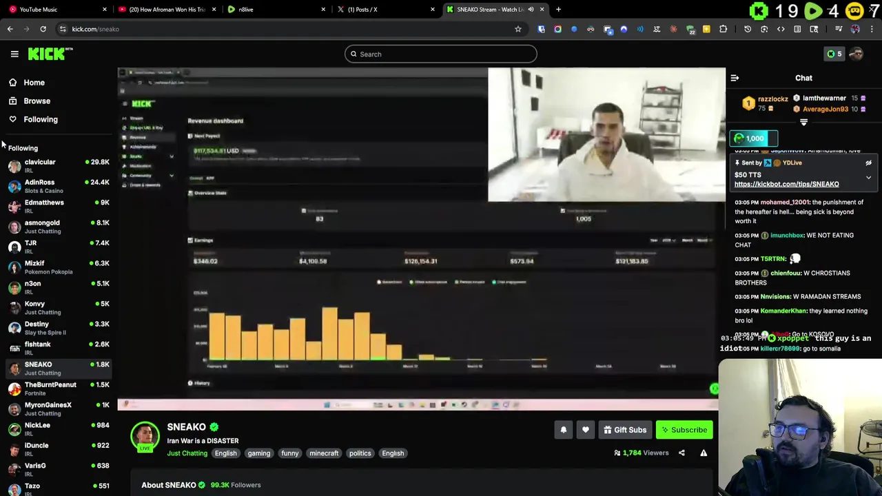Click the green Subscribe button

point(684,430)
